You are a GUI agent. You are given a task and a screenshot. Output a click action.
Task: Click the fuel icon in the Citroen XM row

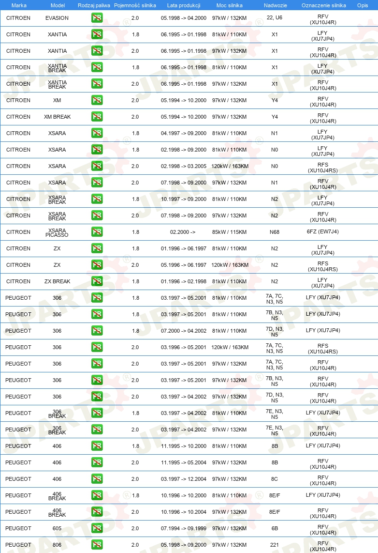click(97, 100)
